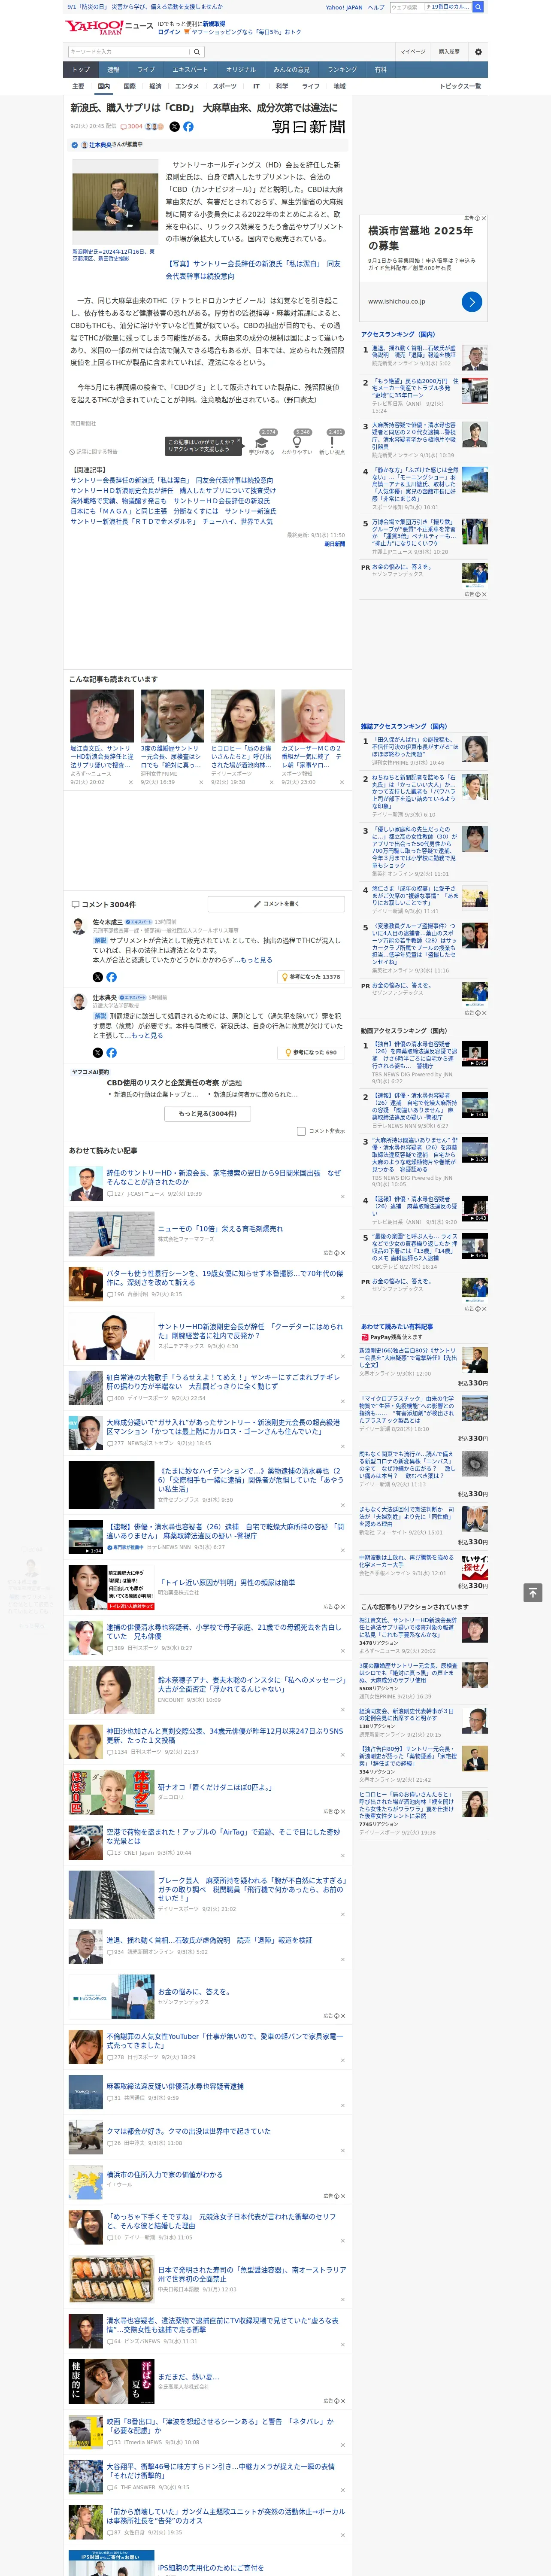Image resolution: width=551 pixels, height=2576 pixels.
Task: Open 佐々木成三's profile avatar
Action: [x=78, y=927]
